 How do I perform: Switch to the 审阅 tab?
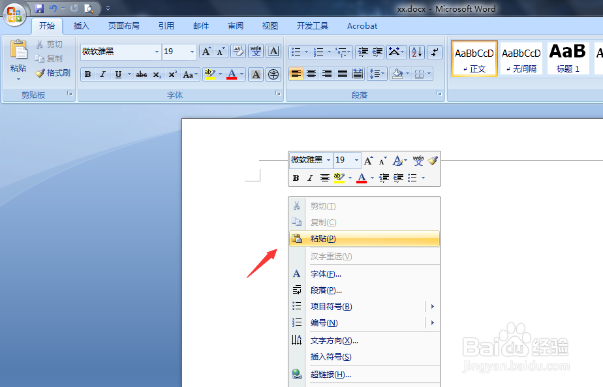236,25
